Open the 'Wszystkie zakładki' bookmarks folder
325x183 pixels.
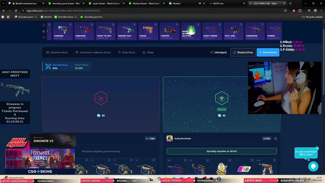[312, 17]
